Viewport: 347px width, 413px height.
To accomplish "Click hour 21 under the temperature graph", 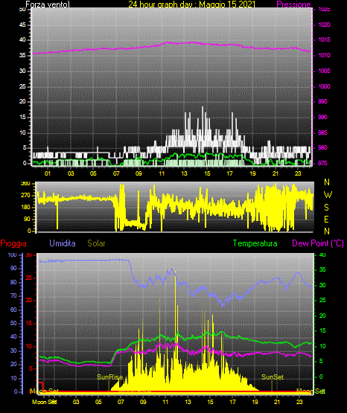I will click(x=277, y=402).
